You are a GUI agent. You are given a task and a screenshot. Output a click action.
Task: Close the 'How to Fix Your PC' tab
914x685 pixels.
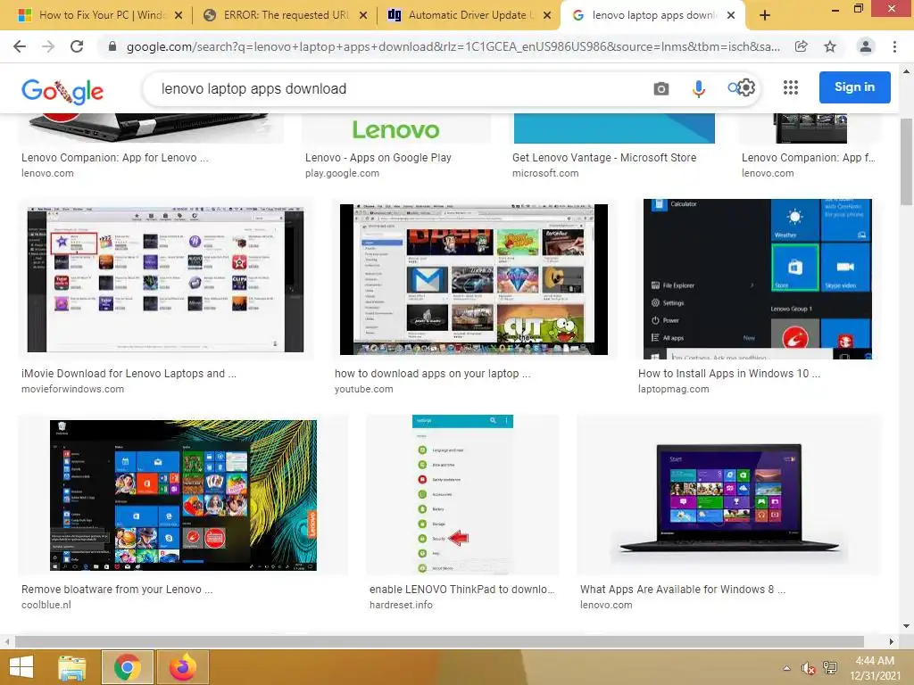tap(179, 15)
